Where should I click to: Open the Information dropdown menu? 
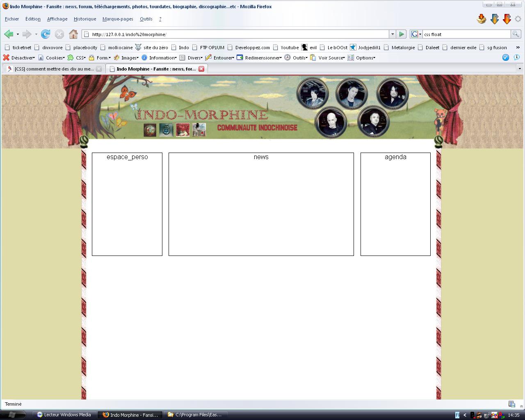159,57
